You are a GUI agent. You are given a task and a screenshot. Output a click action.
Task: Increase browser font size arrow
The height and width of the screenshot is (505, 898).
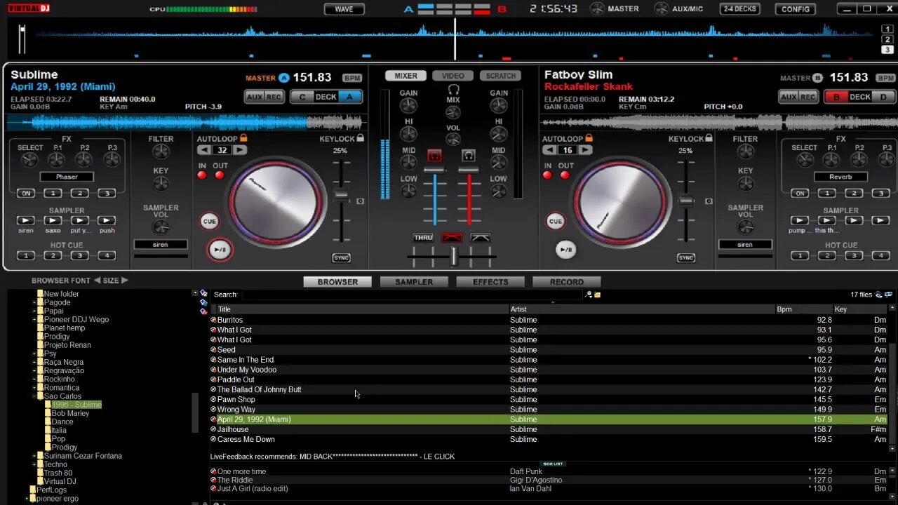click(x=125, y=281)
